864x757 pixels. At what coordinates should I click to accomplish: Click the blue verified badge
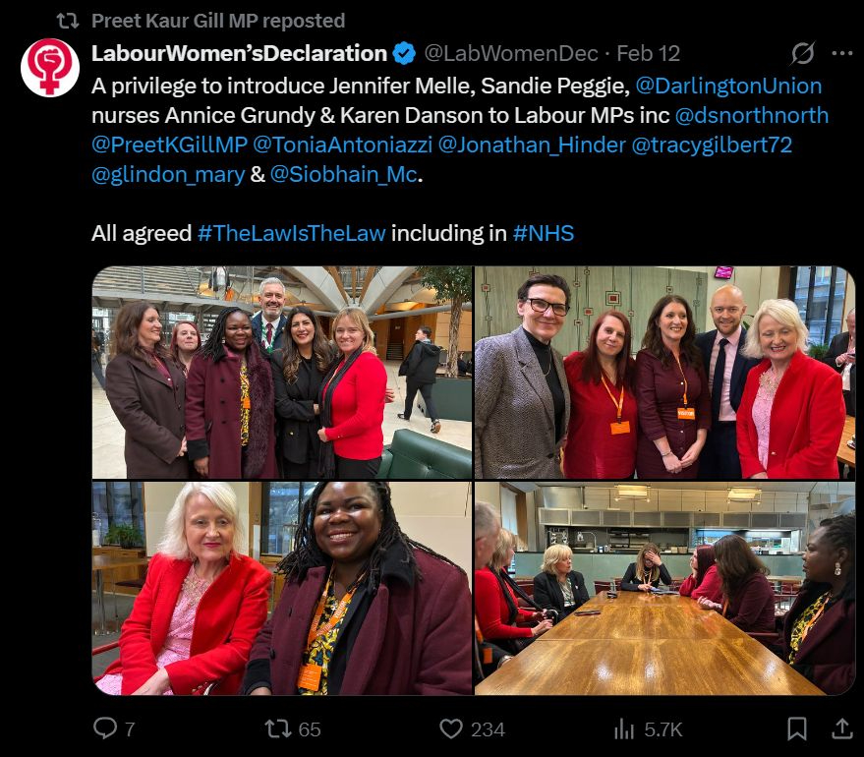[x=404, y=53]
